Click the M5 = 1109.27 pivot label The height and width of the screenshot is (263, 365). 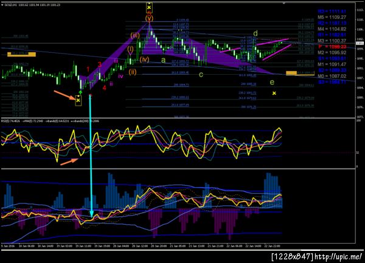click(x=332, y=17)
